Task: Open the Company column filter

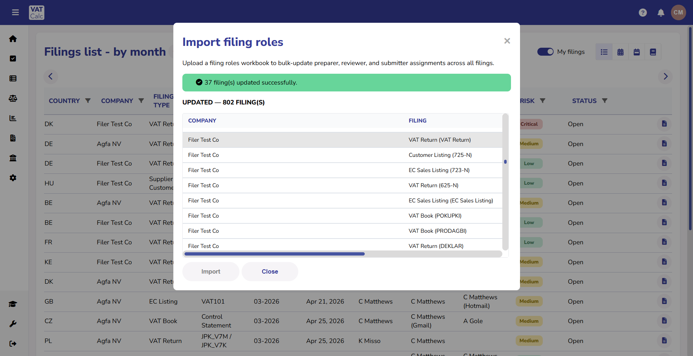Action: click(141, 101)
